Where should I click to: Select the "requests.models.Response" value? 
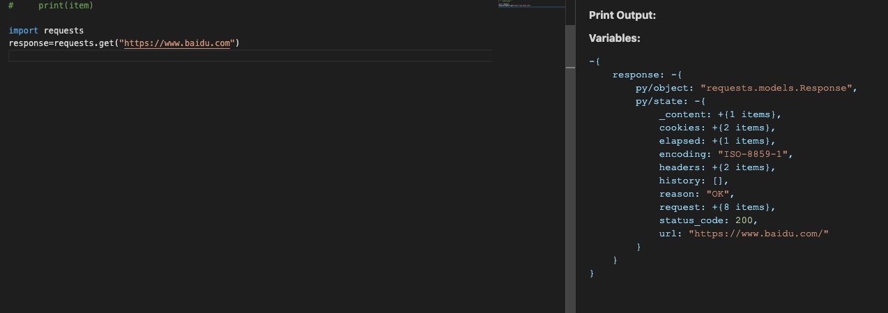pyautogui.click(x=775, y=88)
